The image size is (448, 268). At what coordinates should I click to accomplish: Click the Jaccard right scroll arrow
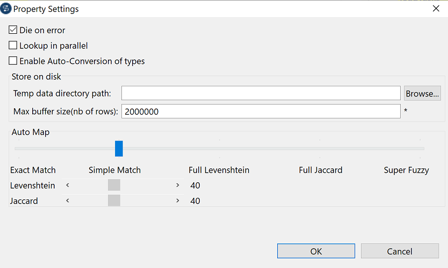pyautogui.click(x=178, y=201)
